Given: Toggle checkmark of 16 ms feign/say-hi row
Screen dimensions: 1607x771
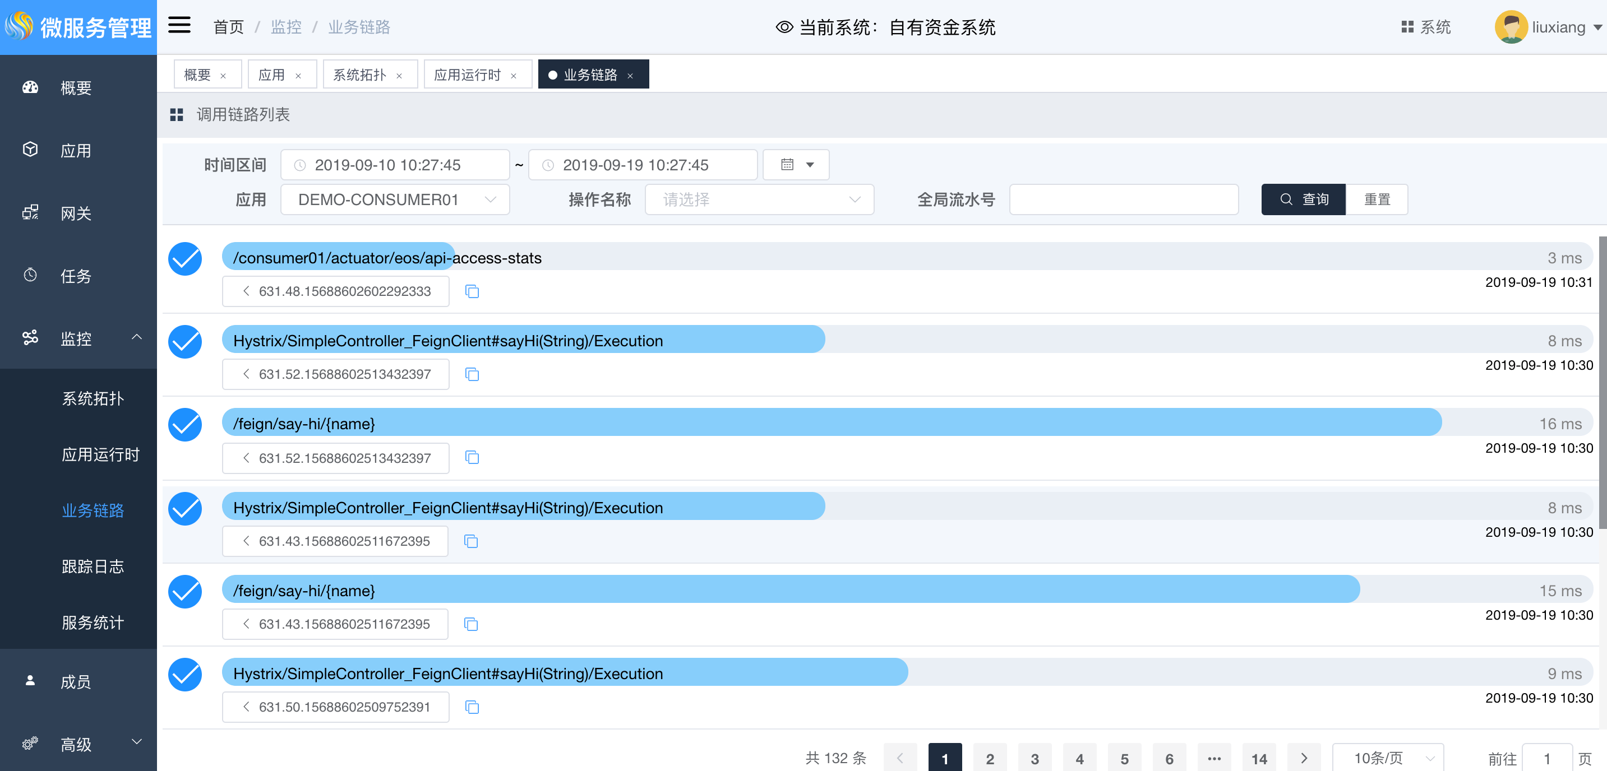Looking at the screenshot, I should [x=184, y=425].
